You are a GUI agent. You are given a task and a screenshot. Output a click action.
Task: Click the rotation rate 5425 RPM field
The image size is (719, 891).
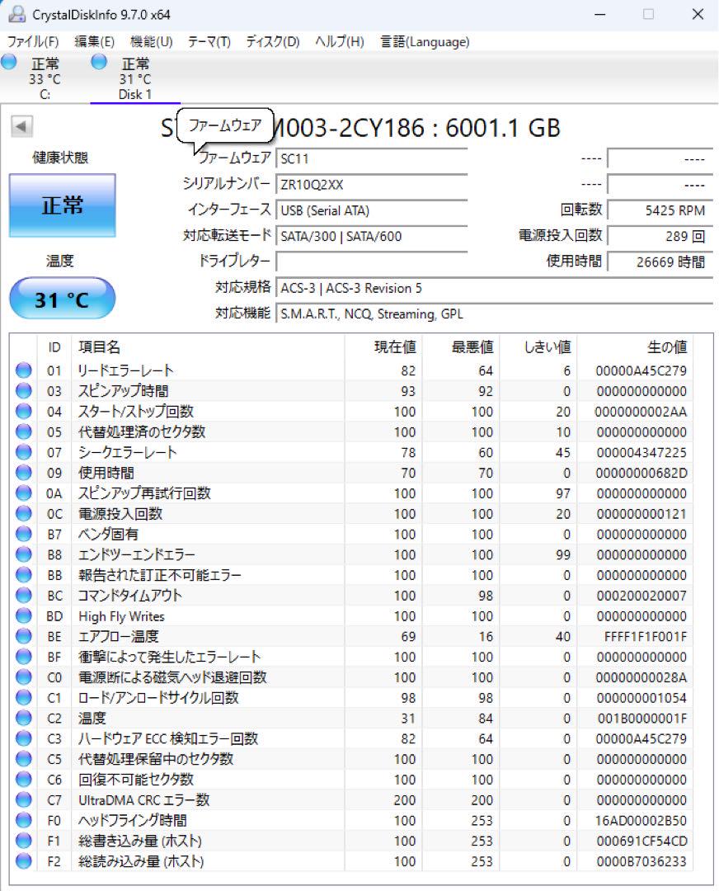(660, 211)
